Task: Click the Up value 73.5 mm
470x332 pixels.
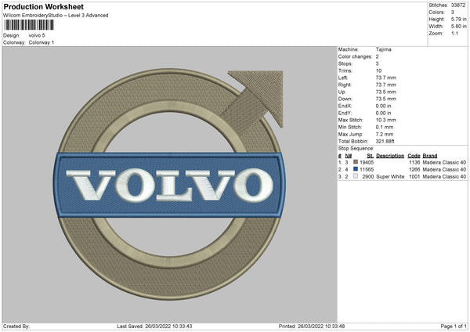Action: (x=385, y=92)
